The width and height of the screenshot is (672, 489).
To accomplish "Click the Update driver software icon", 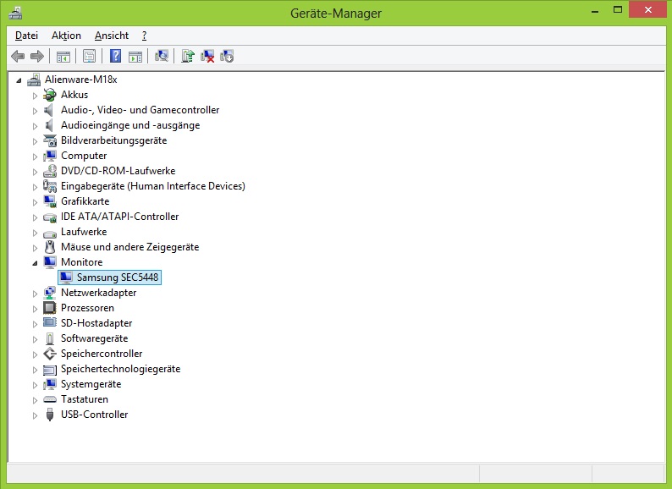I will [188, 56].
